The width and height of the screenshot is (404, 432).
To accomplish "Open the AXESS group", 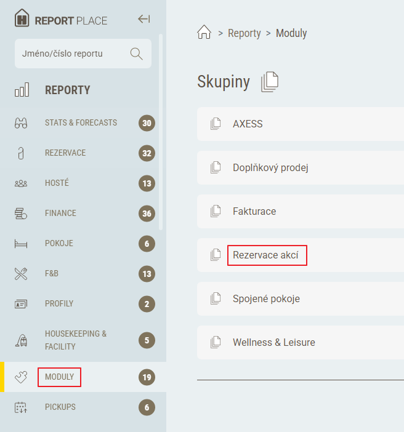I will point(248,124).
